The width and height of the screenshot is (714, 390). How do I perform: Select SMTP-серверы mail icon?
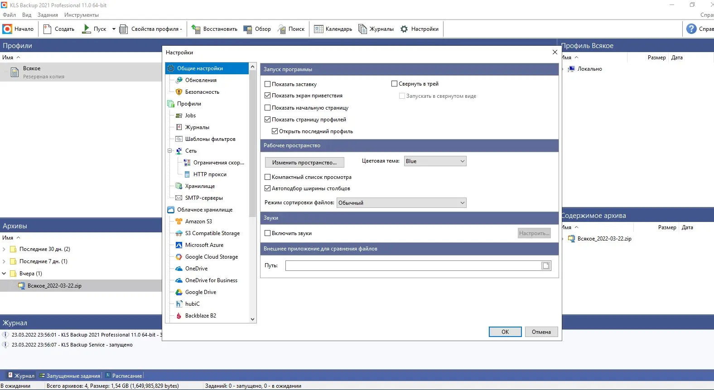point(179,198)
